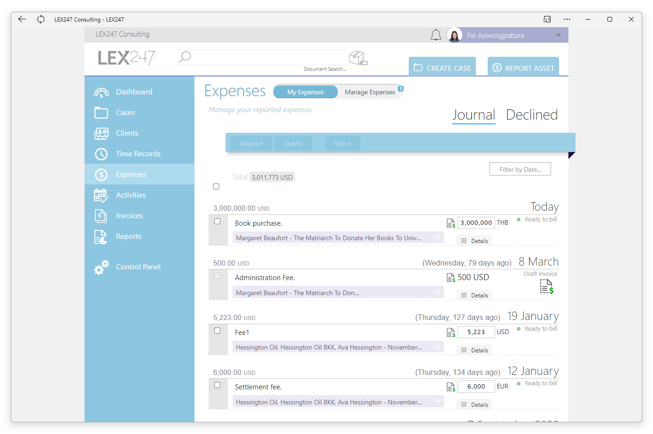Click the CREATE CASE button

point(442,67)
